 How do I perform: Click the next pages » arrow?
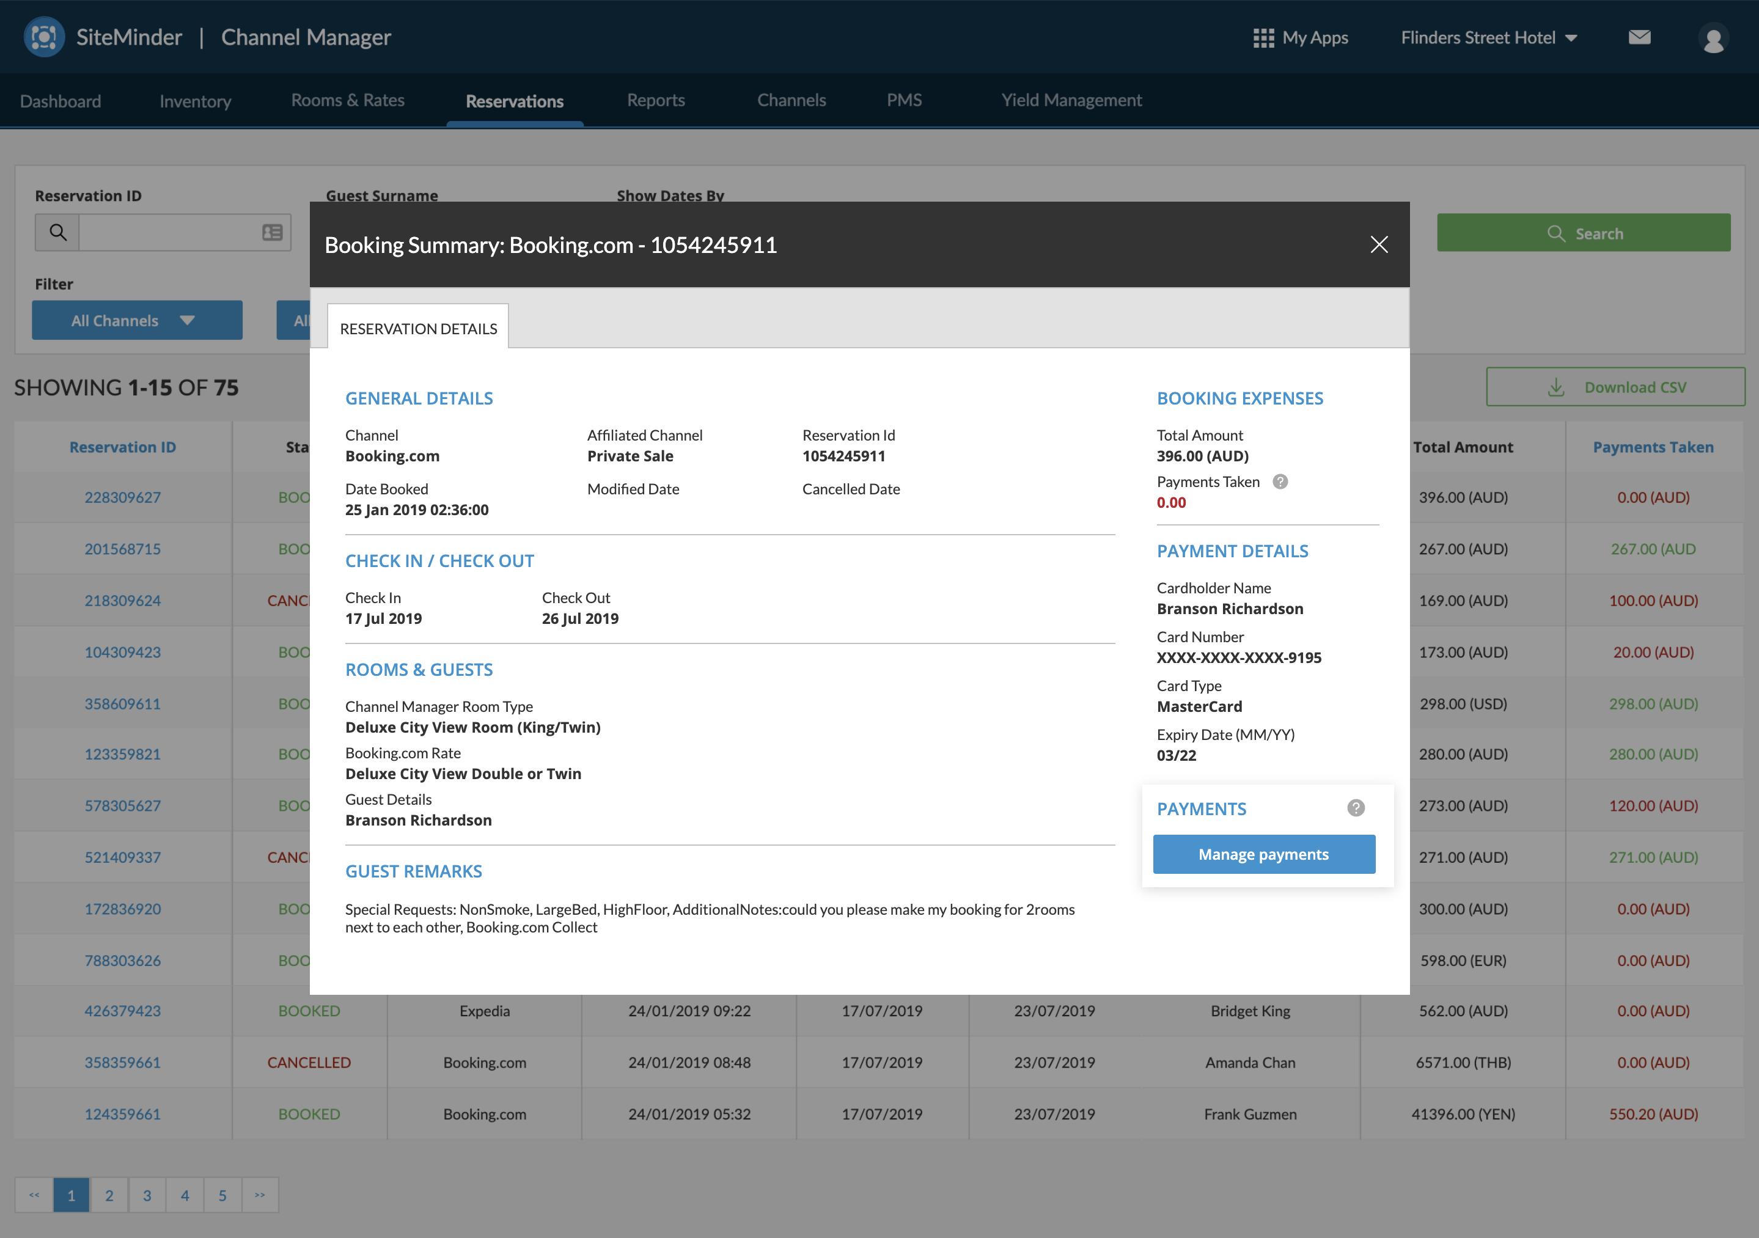pyautogui.click(x=260, y=1195)
